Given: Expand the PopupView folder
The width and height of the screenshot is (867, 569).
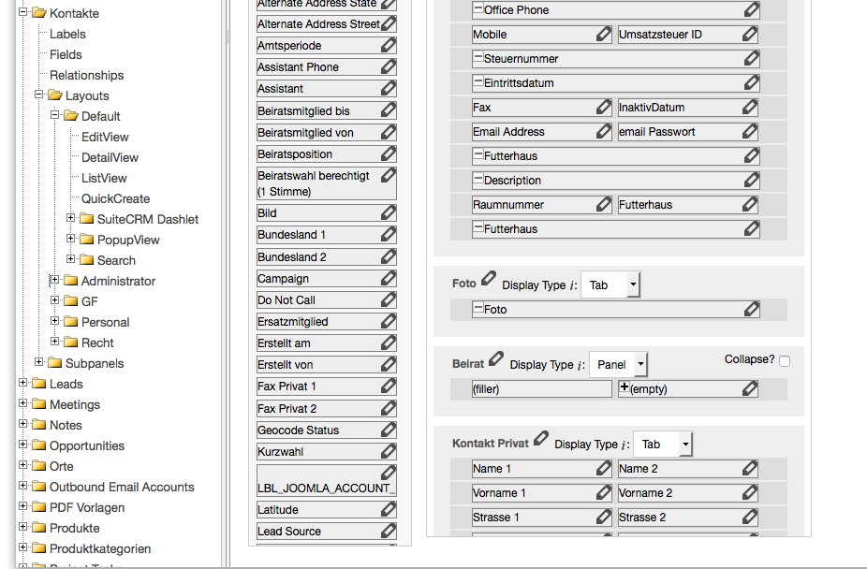Looking at the screenshot, I should 71,238.
